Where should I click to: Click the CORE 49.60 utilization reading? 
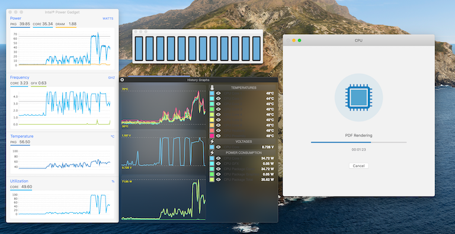click(21, 187)
